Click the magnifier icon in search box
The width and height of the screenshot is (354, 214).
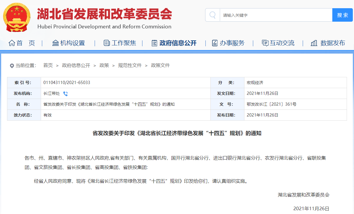click(x=213, y=15)
